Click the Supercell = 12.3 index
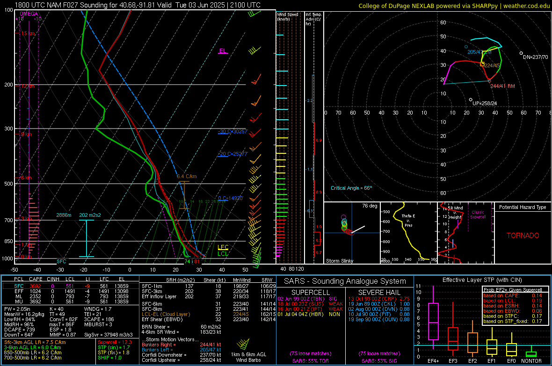The image size is (552, 366). pos(115,342)
